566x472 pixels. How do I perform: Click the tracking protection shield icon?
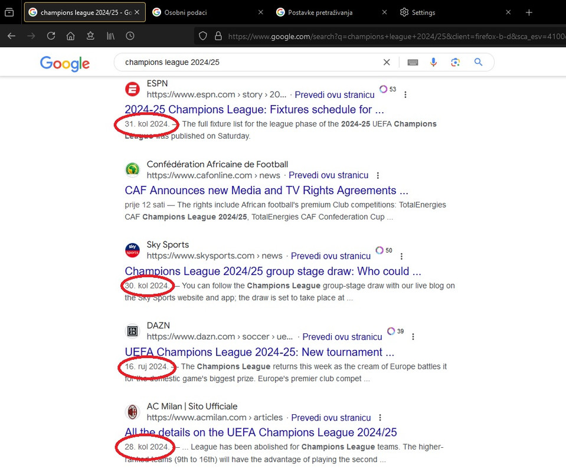coord(203,36)
